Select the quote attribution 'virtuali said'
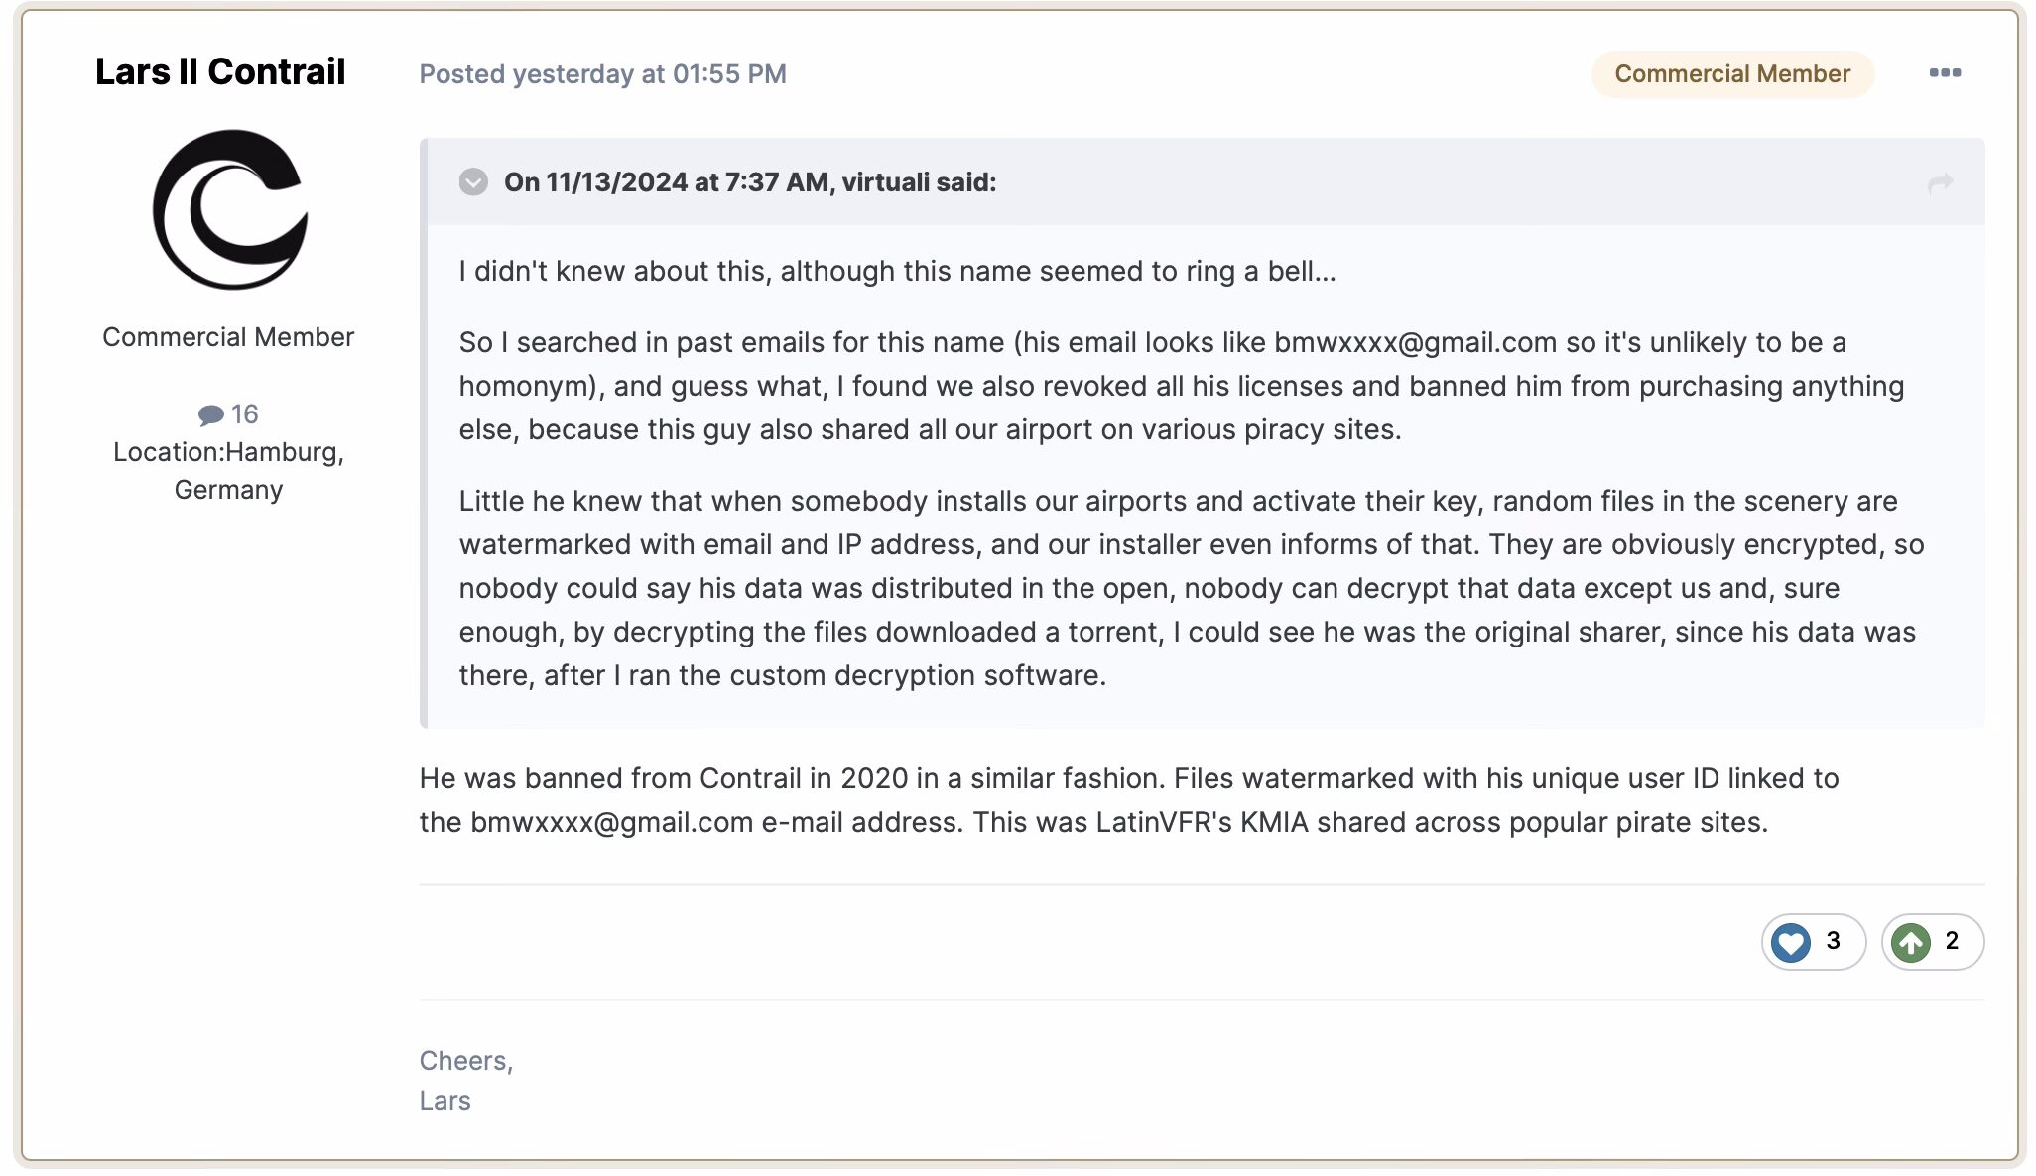The image size is (2036, 1176). point(915,182)
